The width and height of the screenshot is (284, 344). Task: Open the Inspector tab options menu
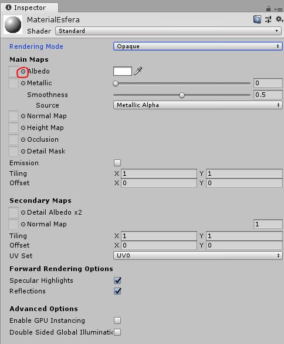click(278, 9)
